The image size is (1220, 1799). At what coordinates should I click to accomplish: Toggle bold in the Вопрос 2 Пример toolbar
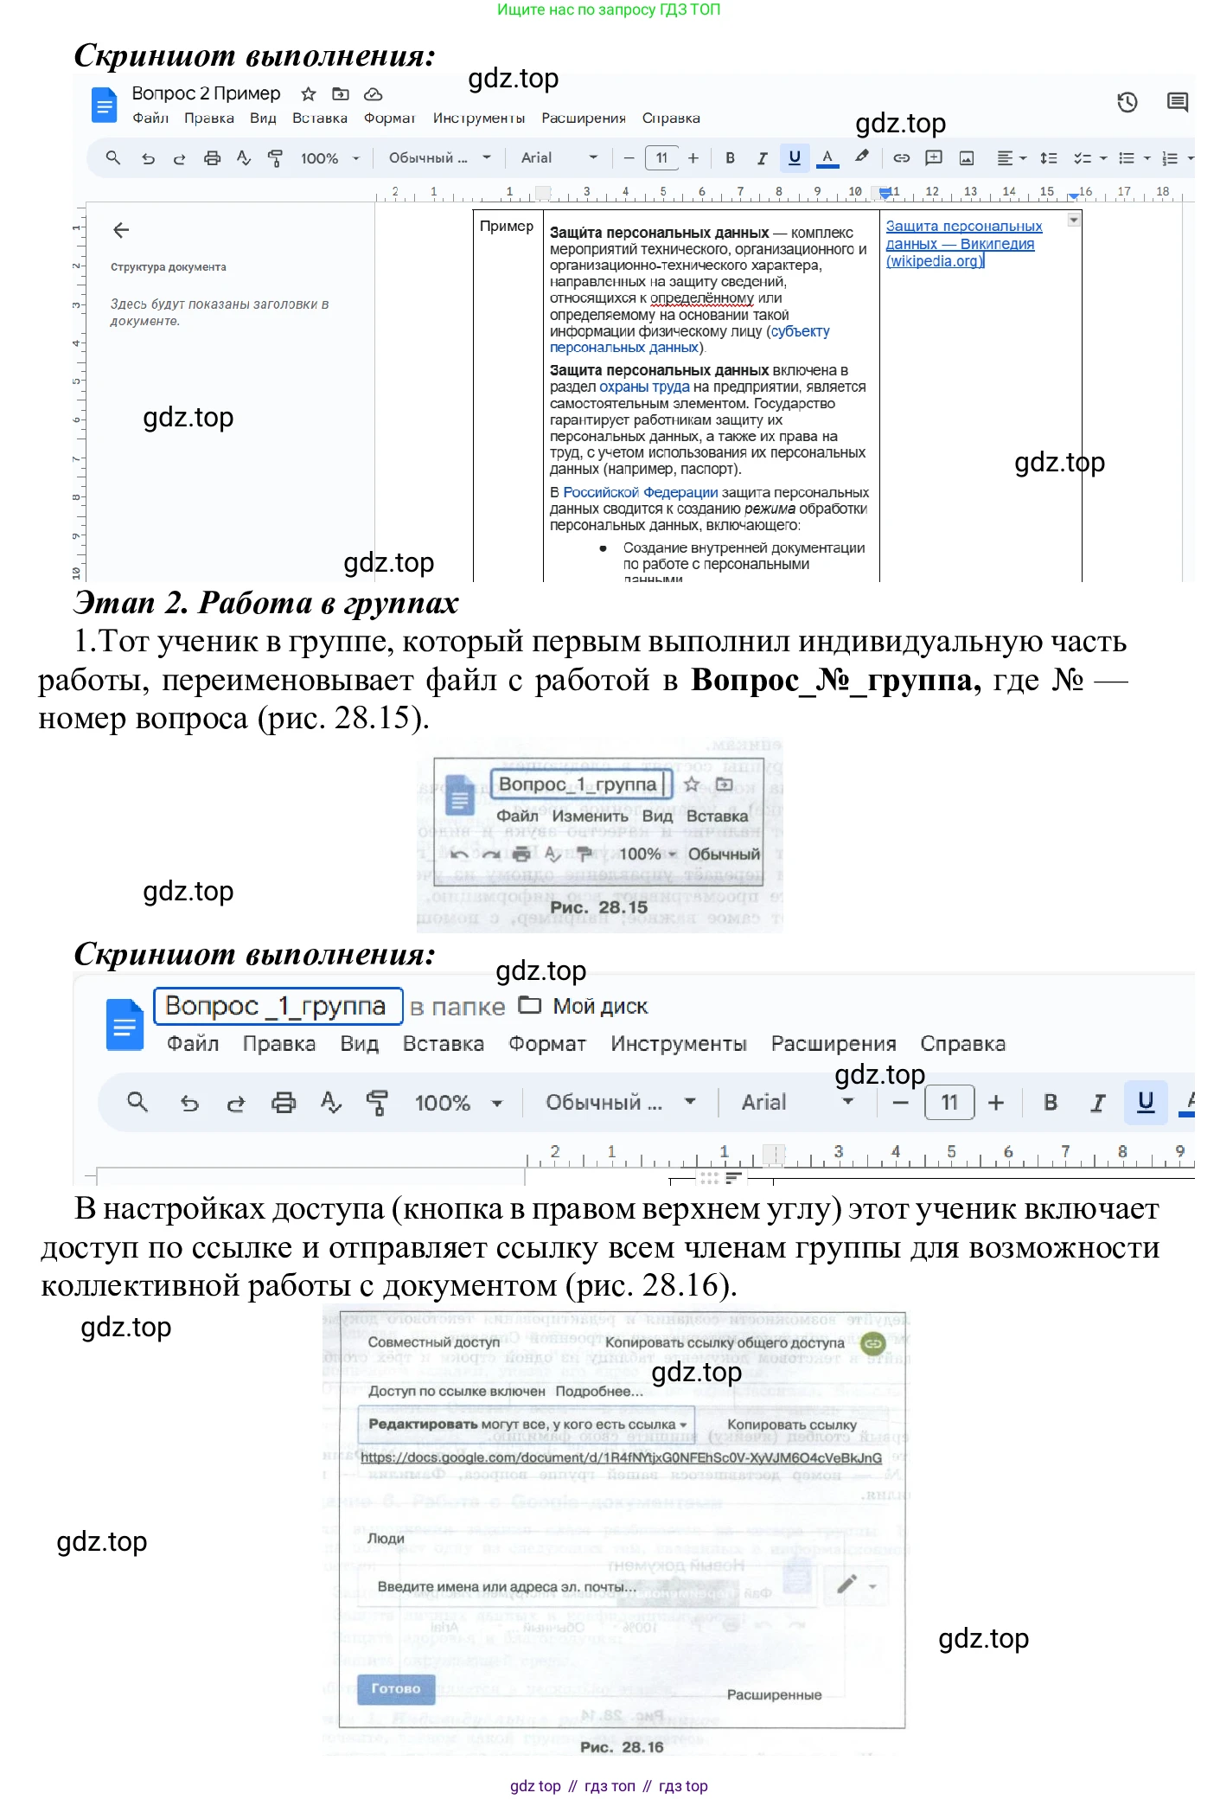click(x=731, y=158)
